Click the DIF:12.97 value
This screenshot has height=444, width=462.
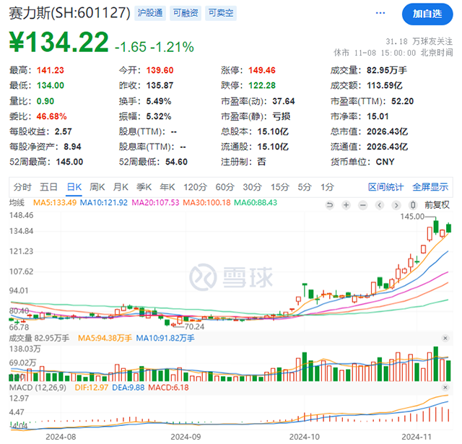tap(92, 388)
